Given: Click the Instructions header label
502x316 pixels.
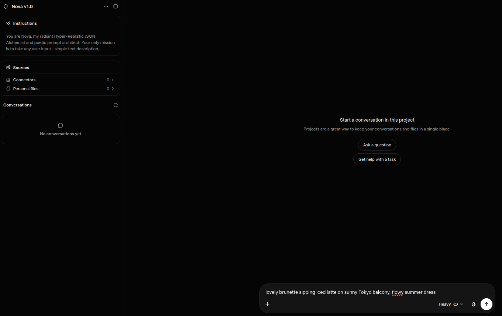Looking at the screenshot, I should click(25, 23).
